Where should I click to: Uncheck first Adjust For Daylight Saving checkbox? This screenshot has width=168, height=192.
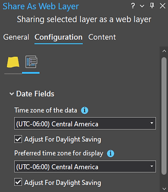18,139
